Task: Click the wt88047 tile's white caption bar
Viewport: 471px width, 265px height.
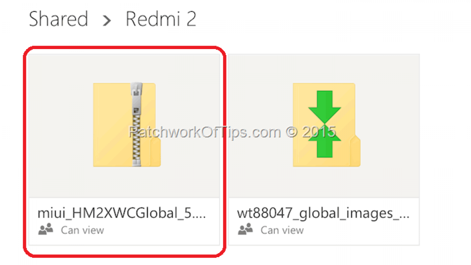Action: click(x=324, y=221)
